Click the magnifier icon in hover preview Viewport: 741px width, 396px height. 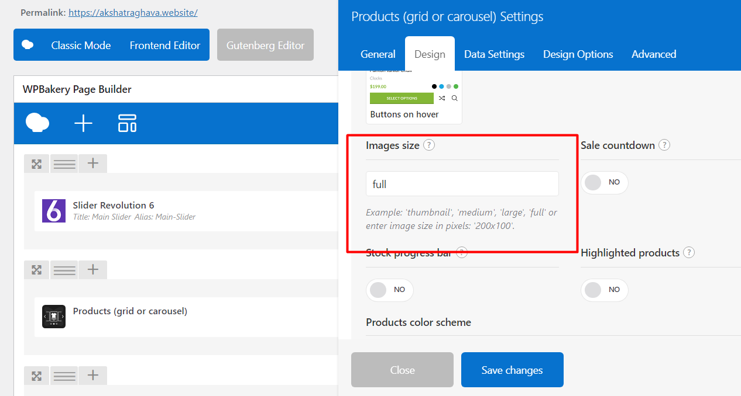455,98
